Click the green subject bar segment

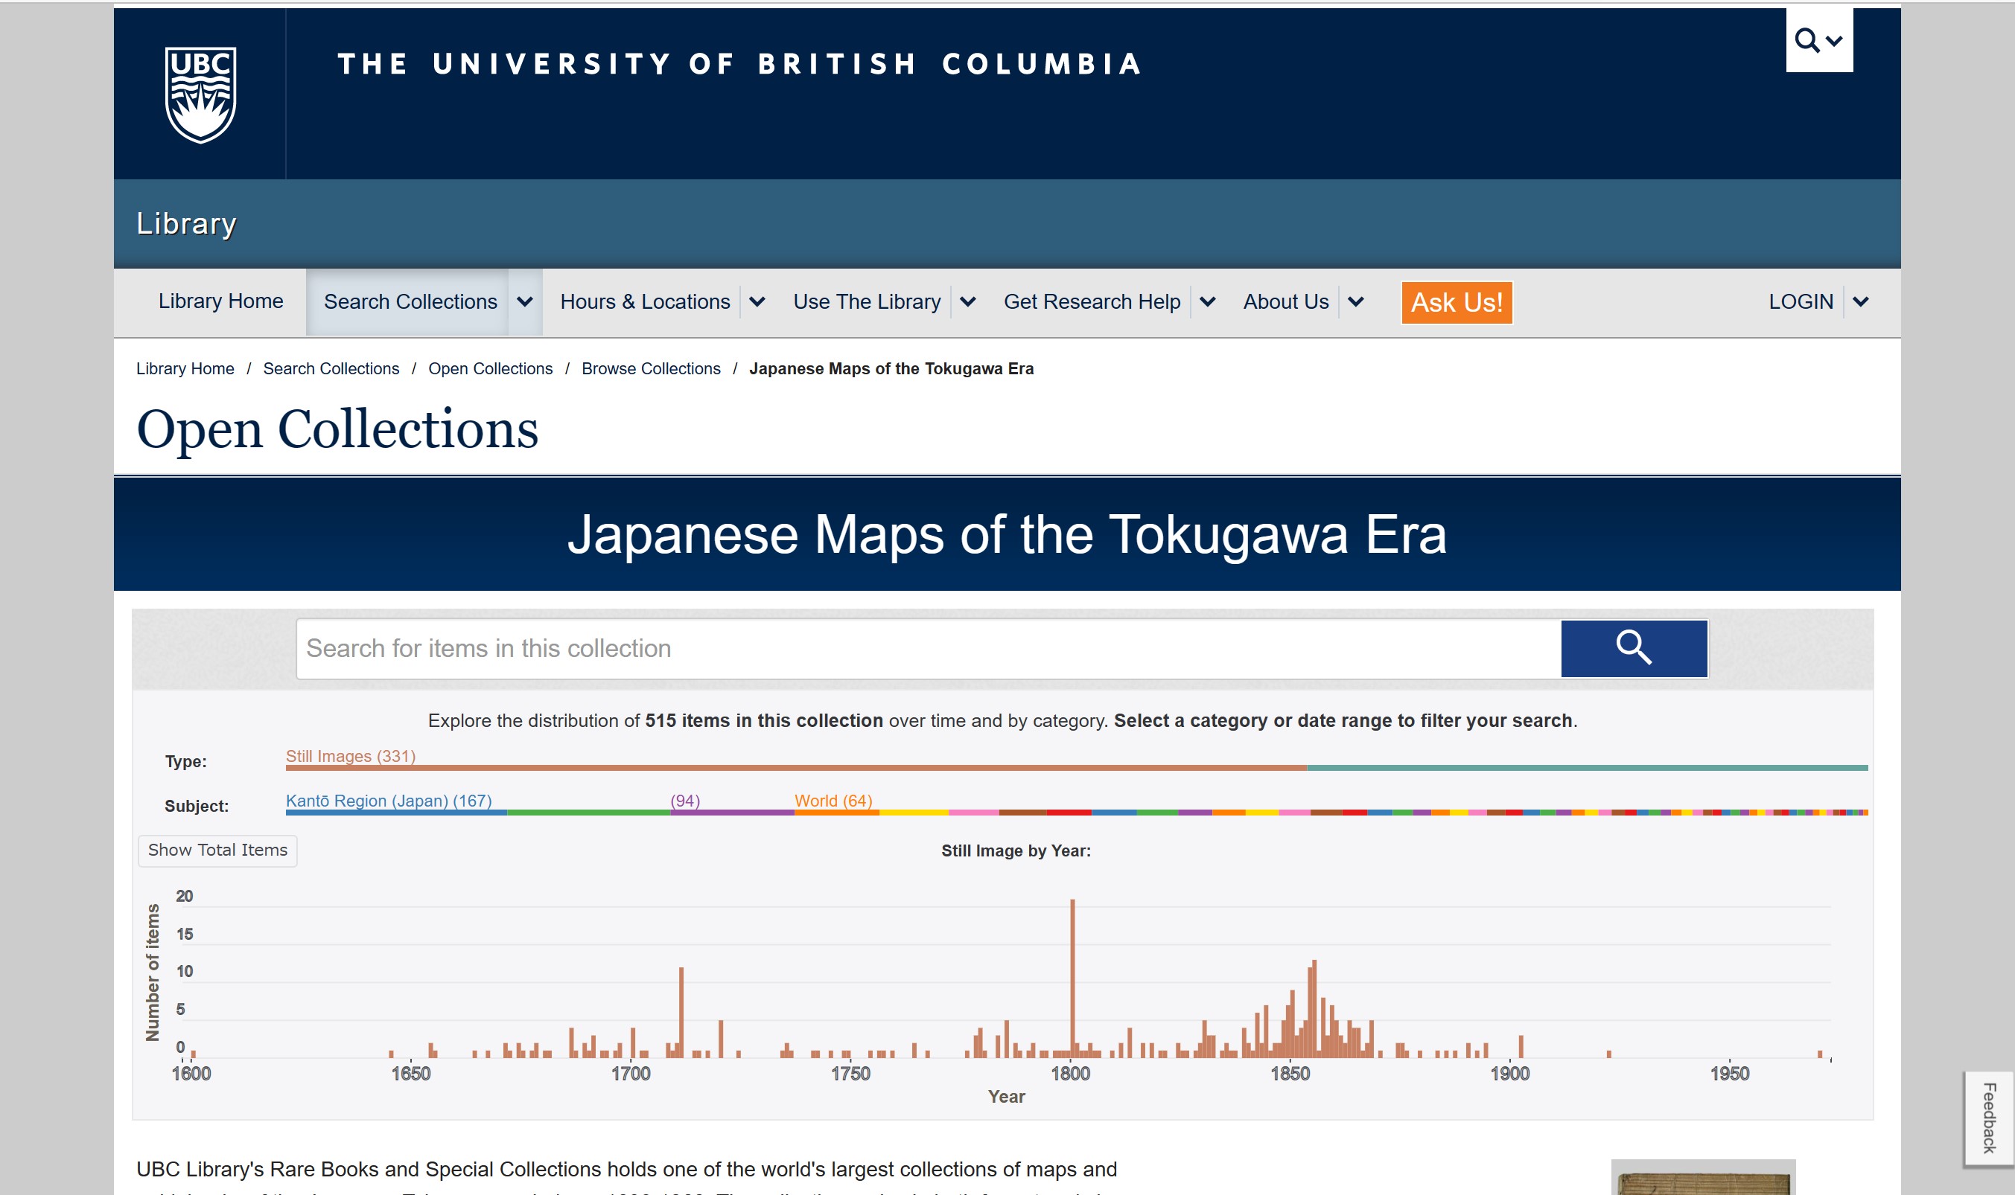(x=588, y=813)
